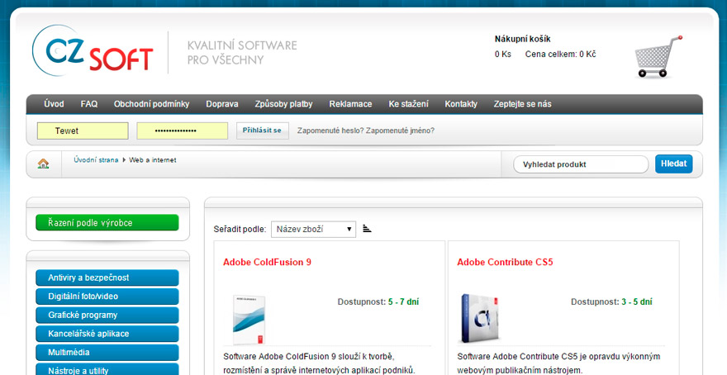This screenshot has height=375, width=727.
Task: Open Digitální foto/video category
Action: click(x=107, y=297)
